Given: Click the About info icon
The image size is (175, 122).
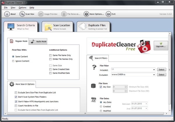Looking at the screenshot, I should click(6, 14).
